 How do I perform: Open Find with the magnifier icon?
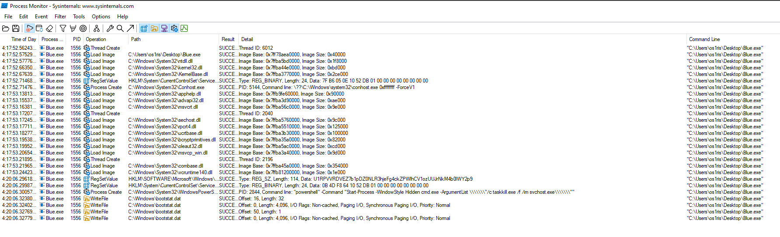pyautogui.click(x=120, y=28)
